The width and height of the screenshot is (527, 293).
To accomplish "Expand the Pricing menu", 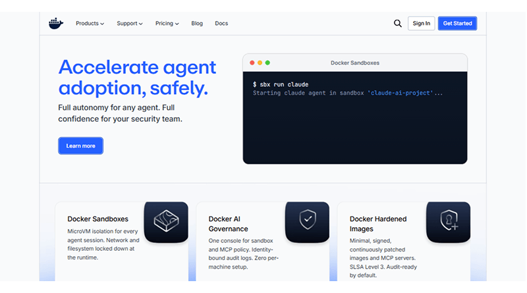I will pos(167,23).
